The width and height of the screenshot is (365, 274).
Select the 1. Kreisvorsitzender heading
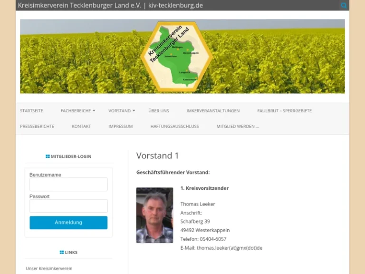(x=204, y=188)
